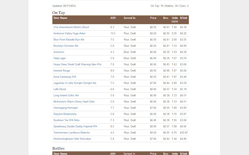Open the 21st Amendment Monk's Blood link

(71, 27)
